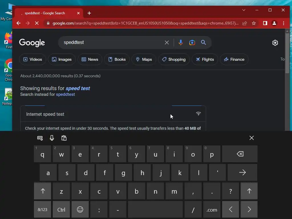The width and height of the screenshot is (292, 219).
Task: Select My Computer desktop icon
Action: coord(7,13)
